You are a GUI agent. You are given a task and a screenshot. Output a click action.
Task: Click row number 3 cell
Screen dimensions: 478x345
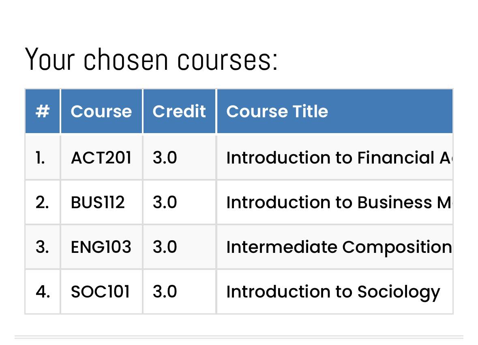click(43, 247)
